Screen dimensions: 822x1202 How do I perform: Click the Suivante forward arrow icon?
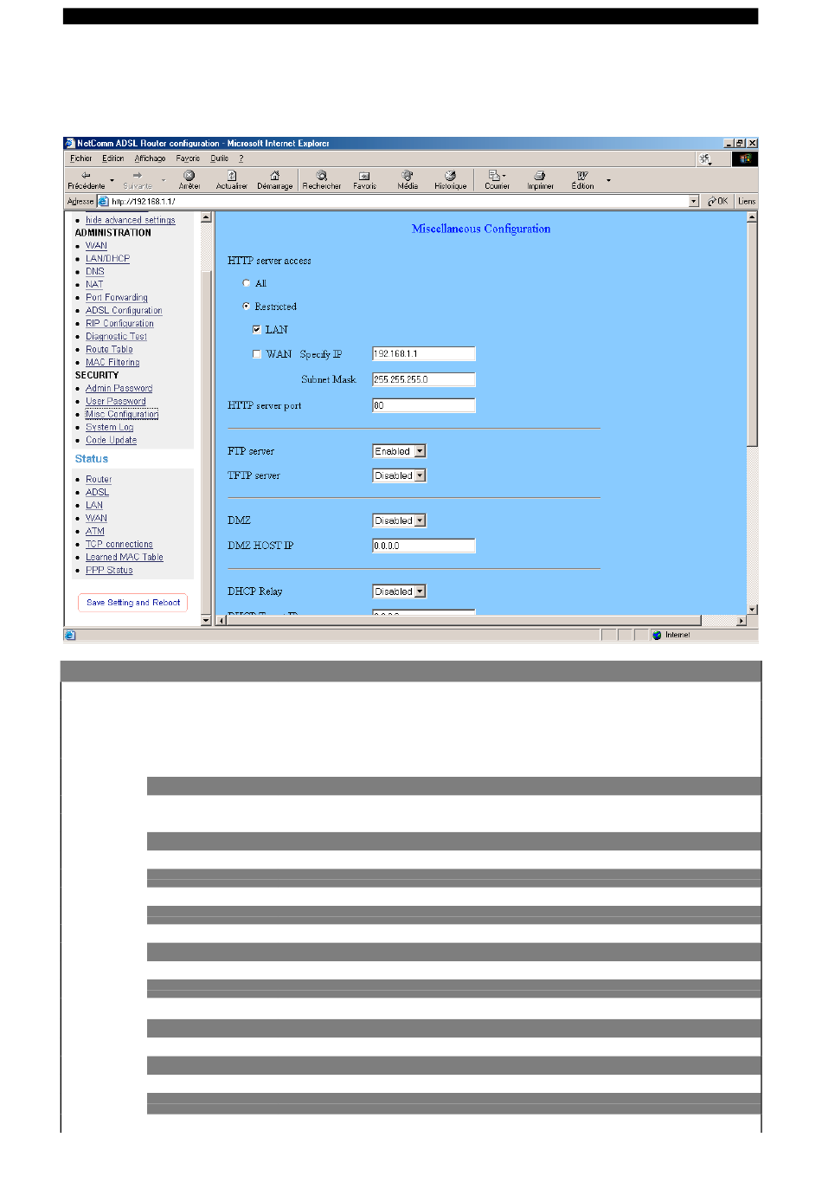(x=137, y=175)
